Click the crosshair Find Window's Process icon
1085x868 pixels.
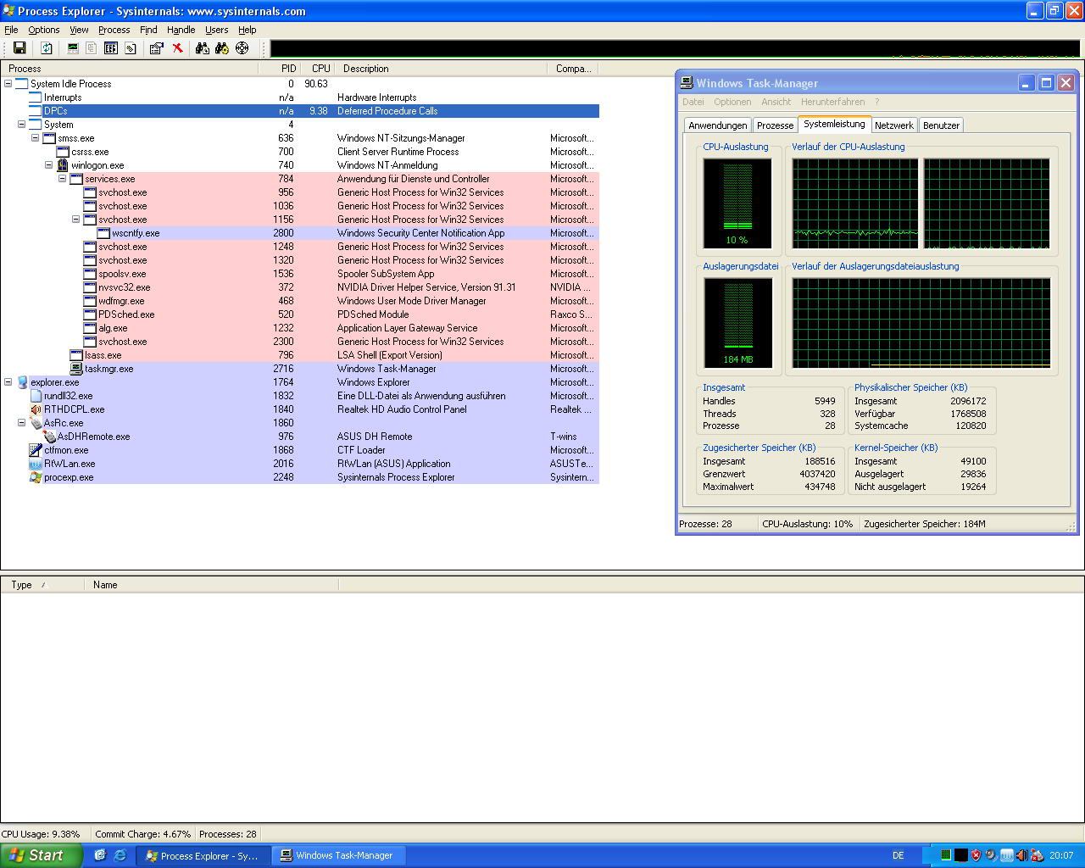242,48
